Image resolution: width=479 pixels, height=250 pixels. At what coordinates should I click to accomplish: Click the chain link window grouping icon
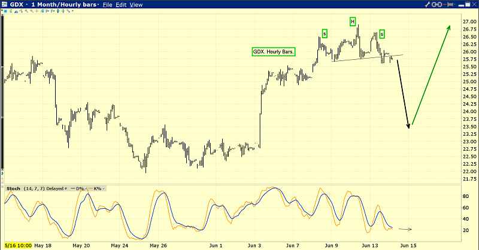click(x=437, y=4)
